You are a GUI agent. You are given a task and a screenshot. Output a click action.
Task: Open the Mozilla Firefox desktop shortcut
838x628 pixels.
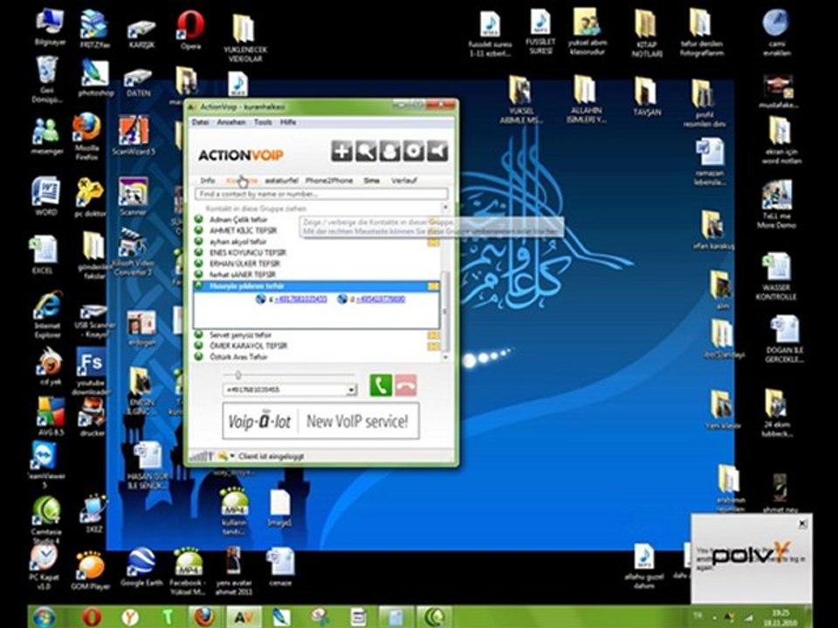(x=86, y=137)
